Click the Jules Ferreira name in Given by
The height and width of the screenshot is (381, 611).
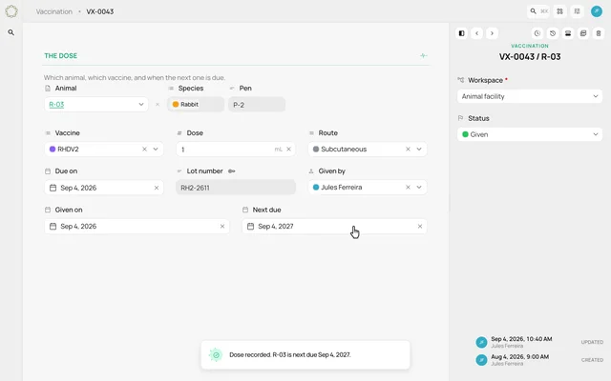342,187
